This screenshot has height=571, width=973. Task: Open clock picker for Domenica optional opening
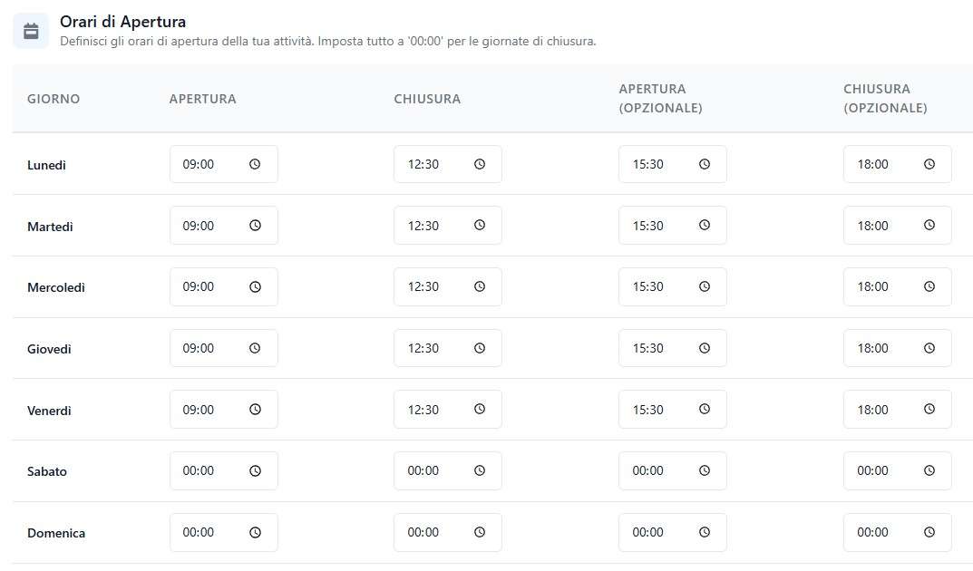click(x=705, y=532)
